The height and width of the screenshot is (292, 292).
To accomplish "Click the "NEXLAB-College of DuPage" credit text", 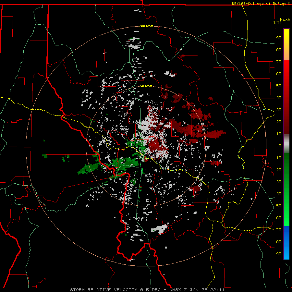I will [259, 4].
